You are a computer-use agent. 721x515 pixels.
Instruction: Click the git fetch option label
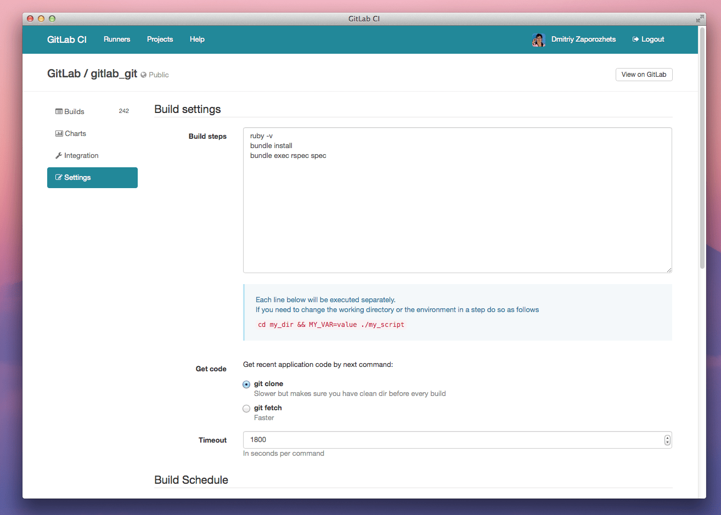coord(268,408)
